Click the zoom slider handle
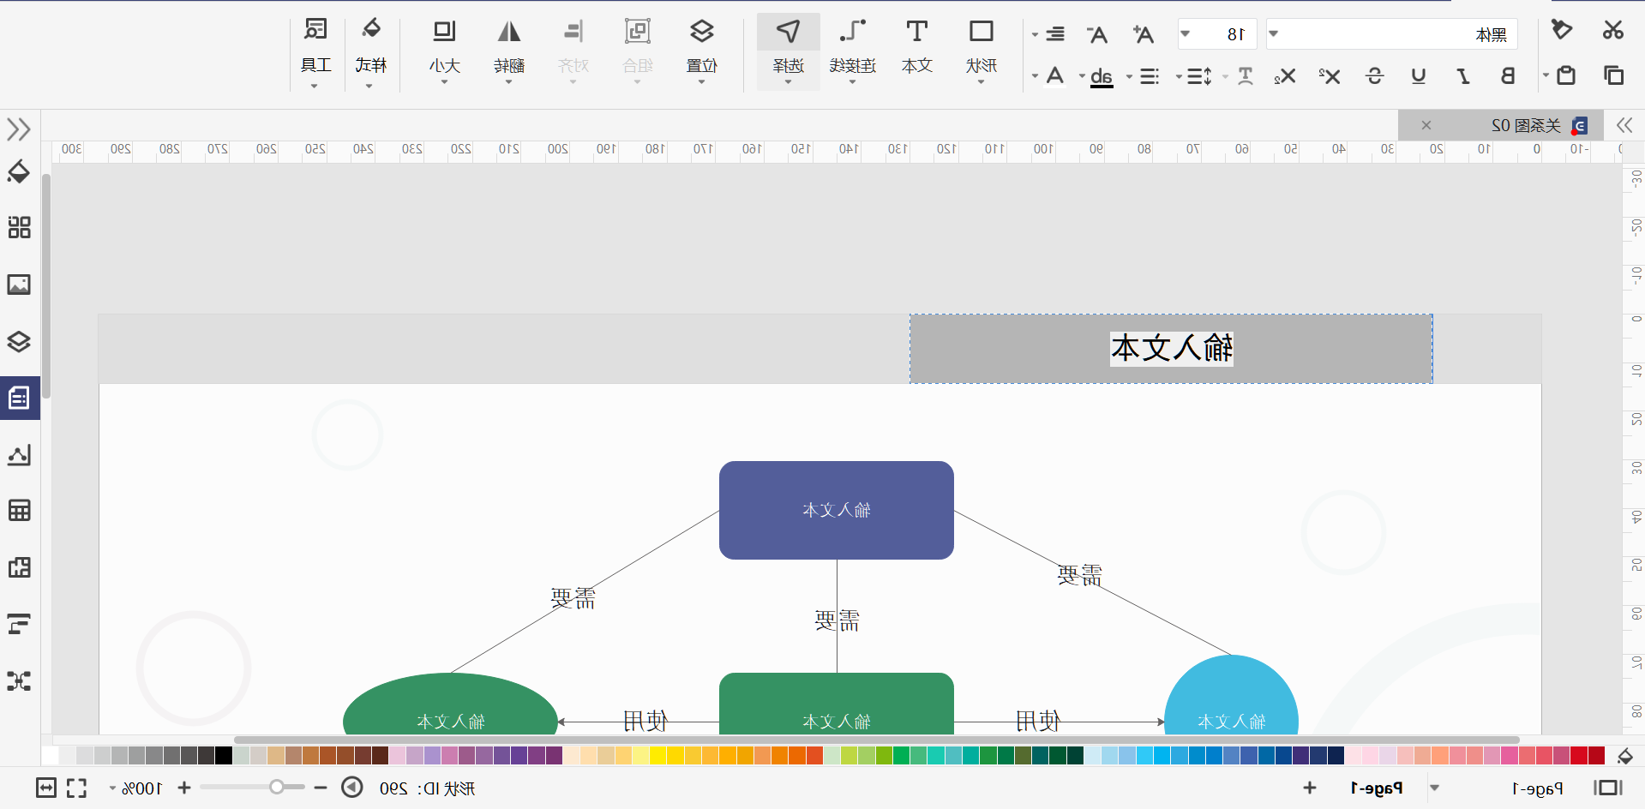This screenshot has width=1645, height=809. (x=277, y=787)
